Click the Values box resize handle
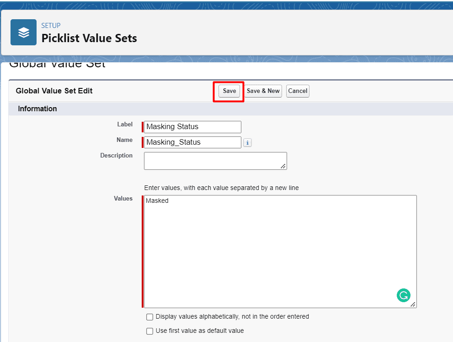The width and height of the screenshot is (453, 342). pyautogui.click(x=413, y=304)
